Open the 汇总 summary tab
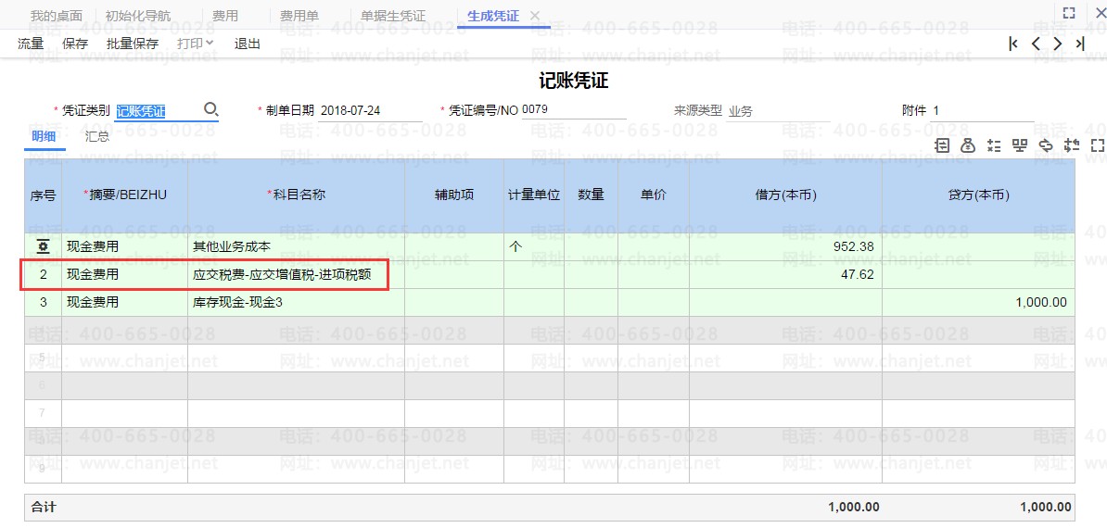This screenshot has width=1107, height=528. coord(97,137)
